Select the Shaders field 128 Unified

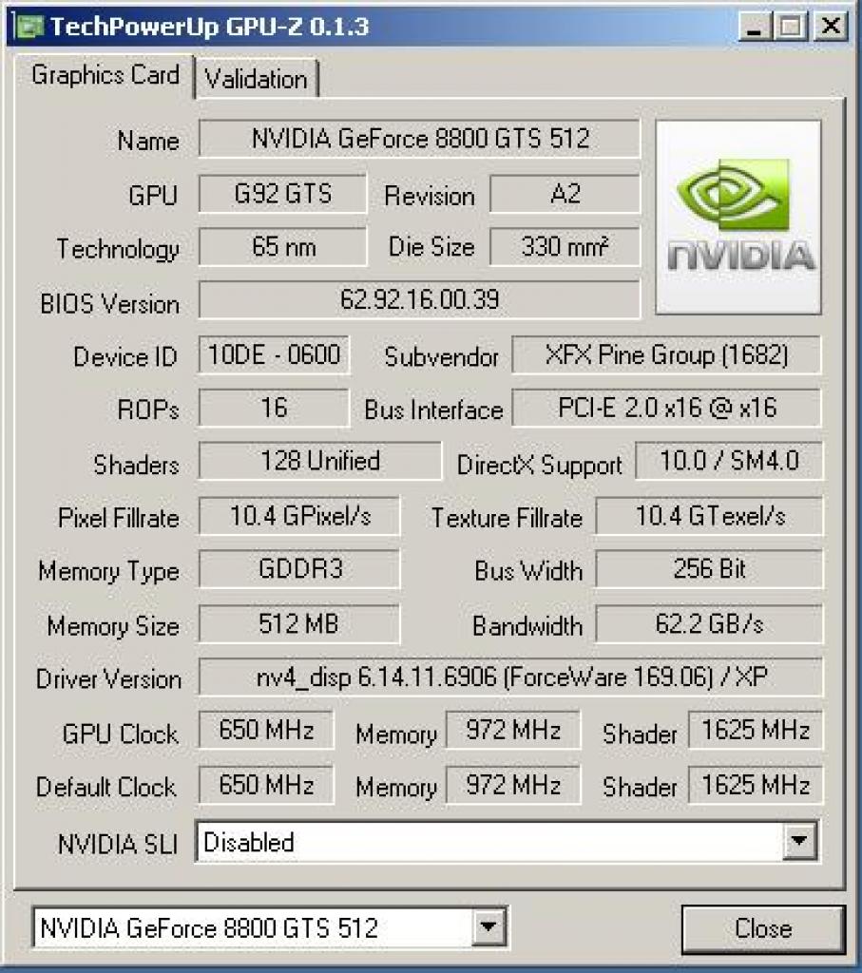pyautogui.click(x=320, y=461)
